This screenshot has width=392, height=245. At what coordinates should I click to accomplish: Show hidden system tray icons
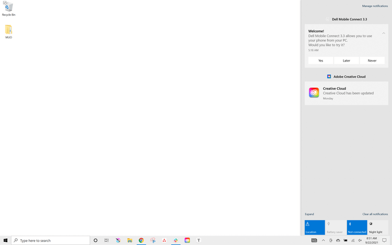click(323, 240)
